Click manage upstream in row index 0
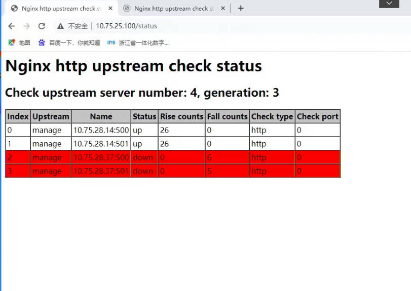411x291 pixels. pos(47,131)
